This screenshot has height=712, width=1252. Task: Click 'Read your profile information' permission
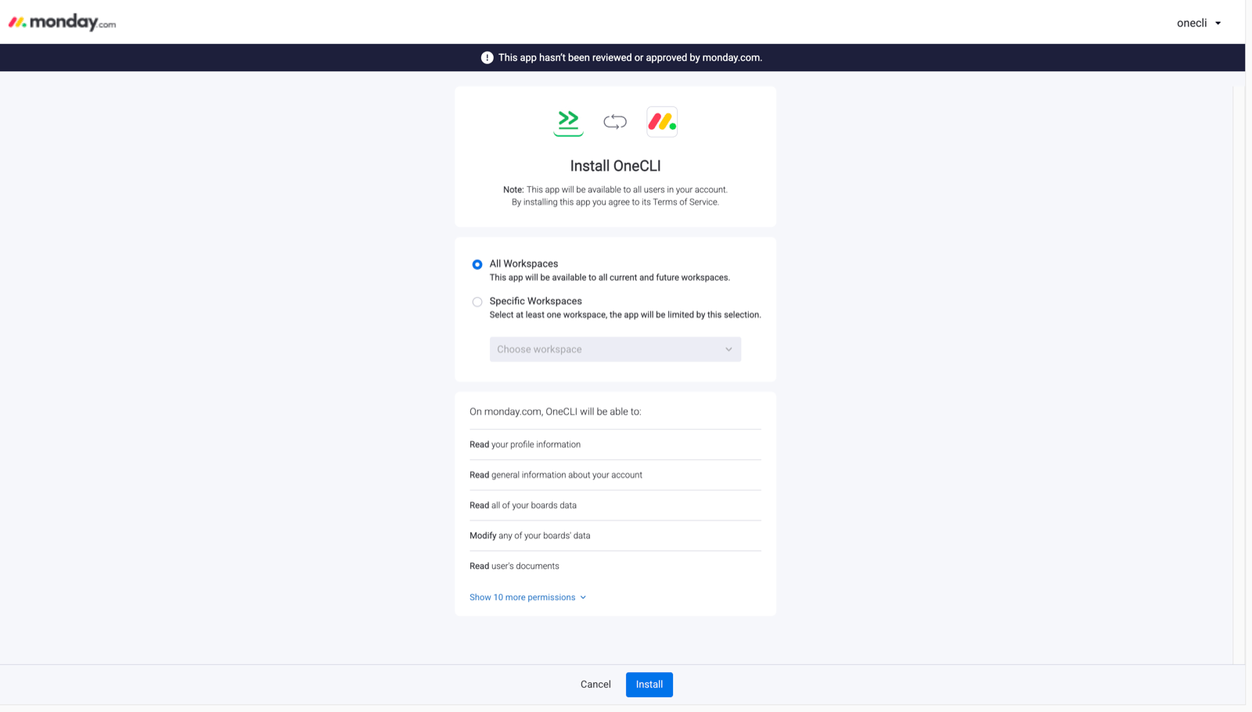(525, 444)
